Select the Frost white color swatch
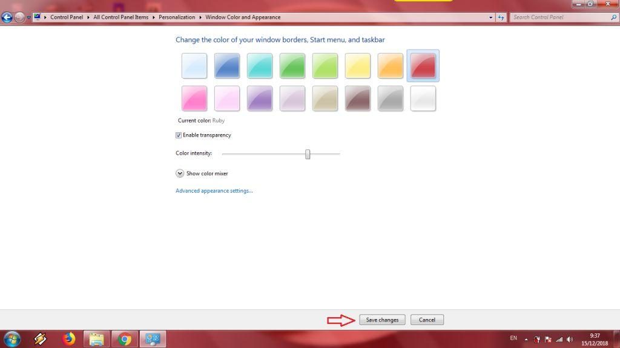This screenshot has height=348, width=620. point(423,98)
